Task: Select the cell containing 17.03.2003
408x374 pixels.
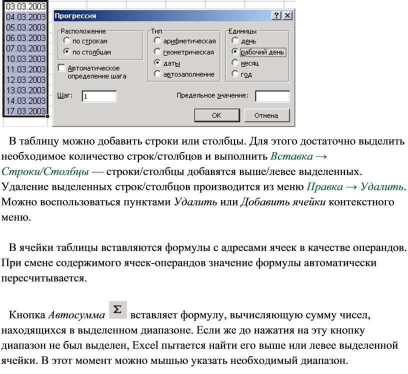Action: [x=25, y=111]
